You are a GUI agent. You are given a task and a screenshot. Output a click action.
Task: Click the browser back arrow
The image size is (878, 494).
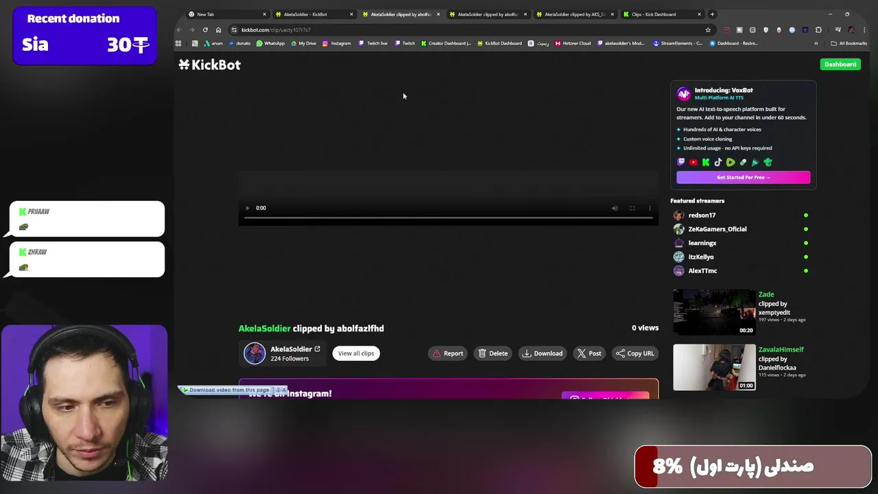pos(179,30)
